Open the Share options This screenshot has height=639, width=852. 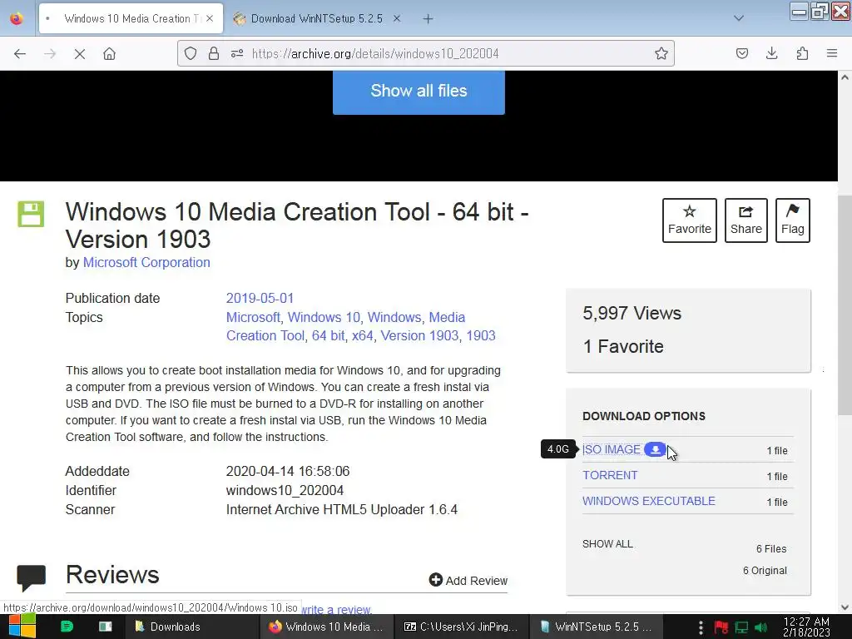(745, 220)
